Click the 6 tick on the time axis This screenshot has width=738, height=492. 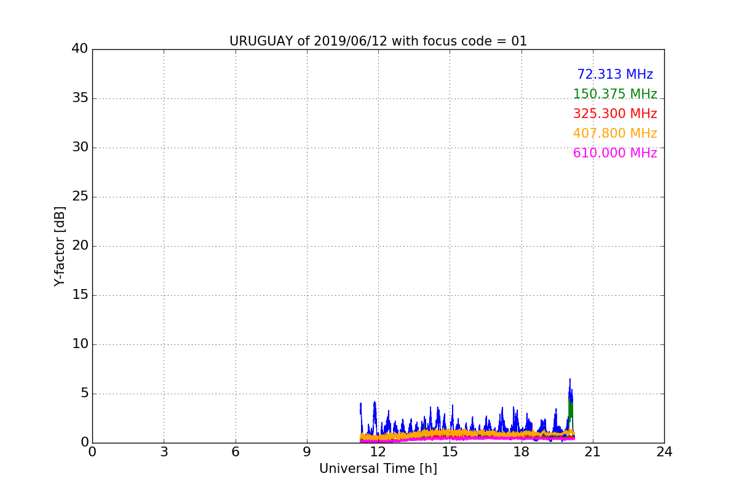(236, 452)
